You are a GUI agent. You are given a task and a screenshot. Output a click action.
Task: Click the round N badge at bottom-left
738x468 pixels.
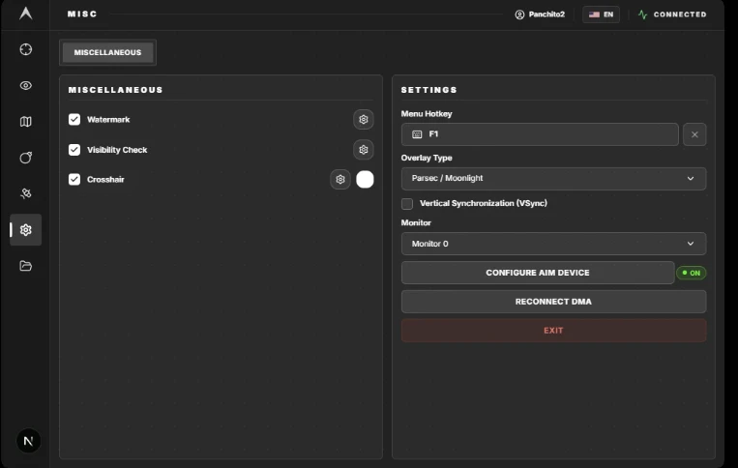click(x=28, y=441)
